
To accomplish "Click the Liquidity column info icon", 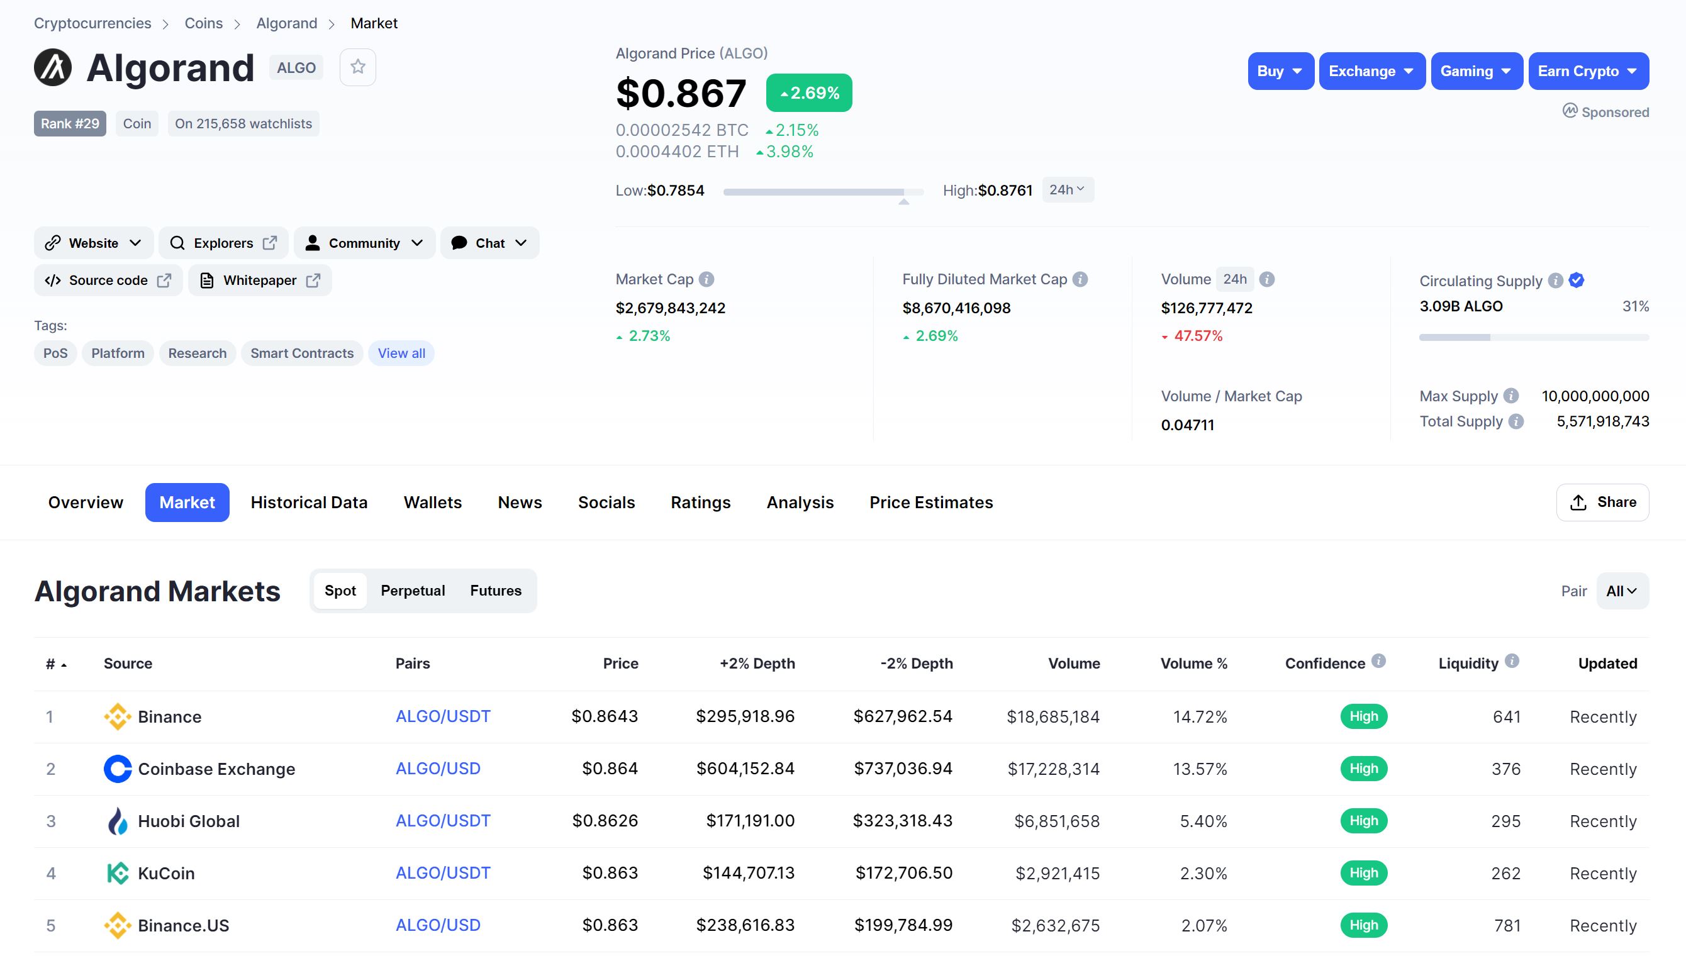I will (x=1512, y=661).
